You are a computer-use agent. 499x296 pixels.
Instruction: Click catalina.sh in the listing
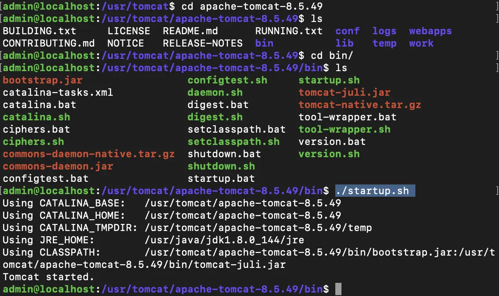tap(36, 117)
